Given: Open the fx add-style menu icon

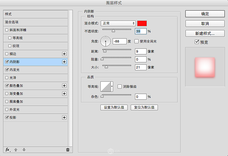Looking at the screenshot, I should (8, 150).
